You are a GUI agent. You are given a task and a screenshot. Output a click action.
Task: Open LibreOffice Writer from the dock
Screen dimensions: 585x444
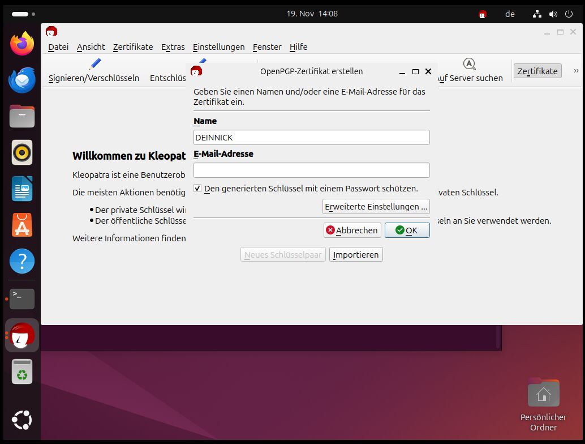coord(22,189)
